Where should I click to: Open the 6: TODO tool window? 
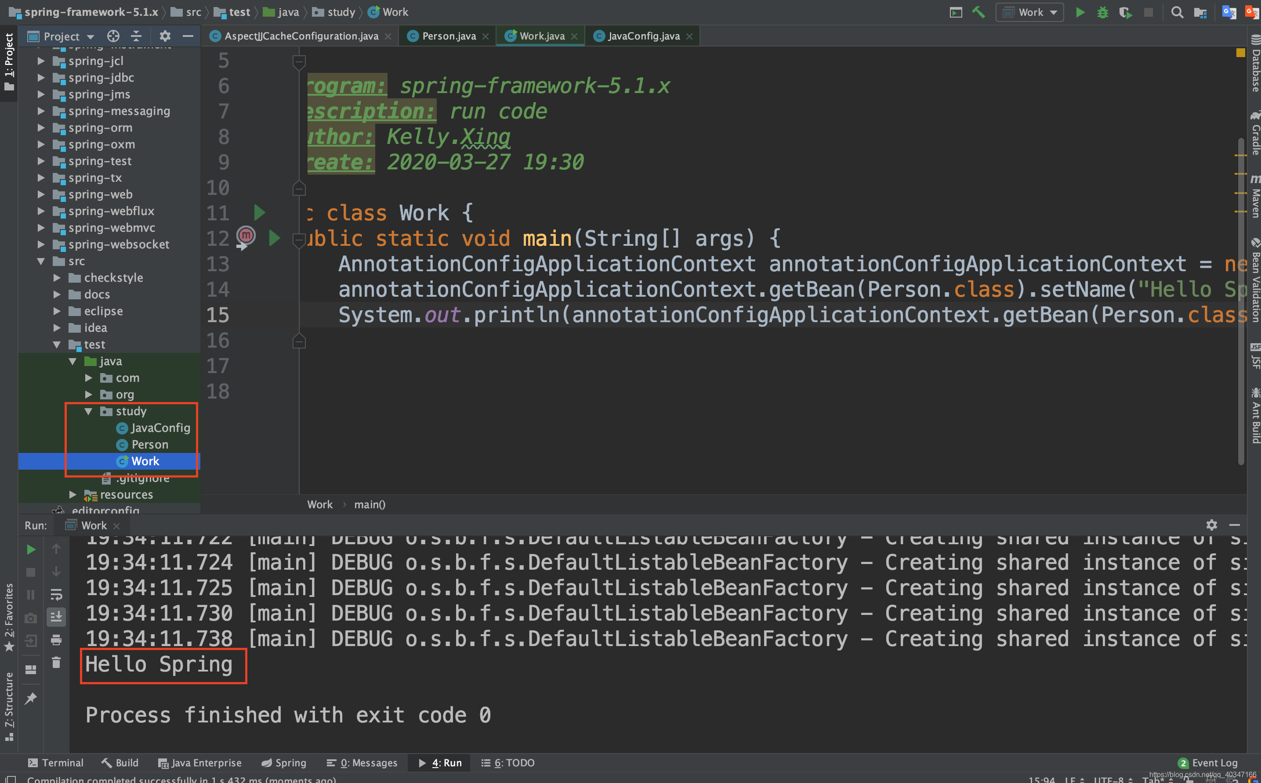click(508, 763)
